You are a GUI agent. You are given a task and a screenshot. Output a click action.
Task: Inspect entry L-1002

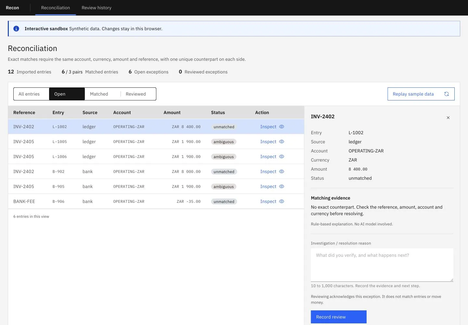pyautogui.click(x=272, y=127)
